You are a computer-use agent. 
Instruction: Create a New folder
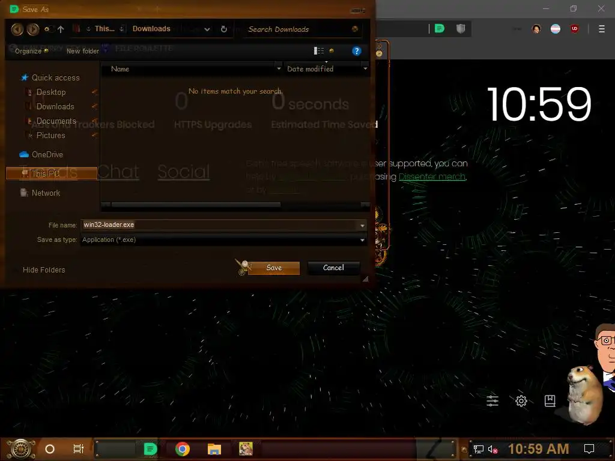83,51
